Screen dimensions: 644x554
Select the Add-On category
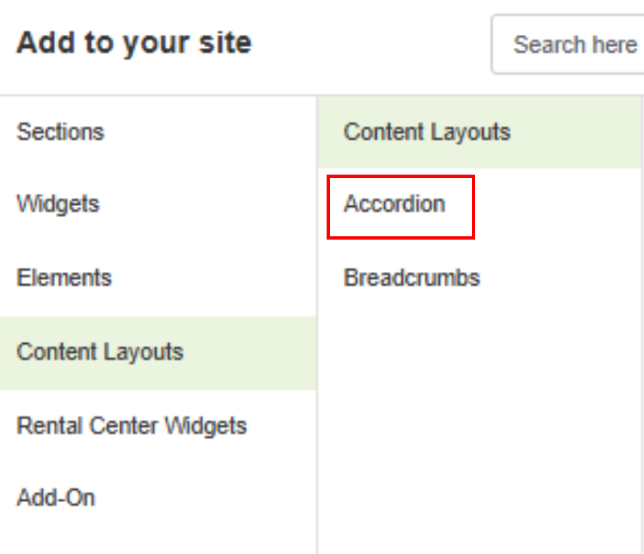point(56,498)
